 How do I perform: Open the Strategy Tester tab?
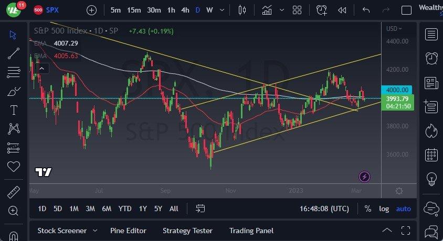click(187, 231)
